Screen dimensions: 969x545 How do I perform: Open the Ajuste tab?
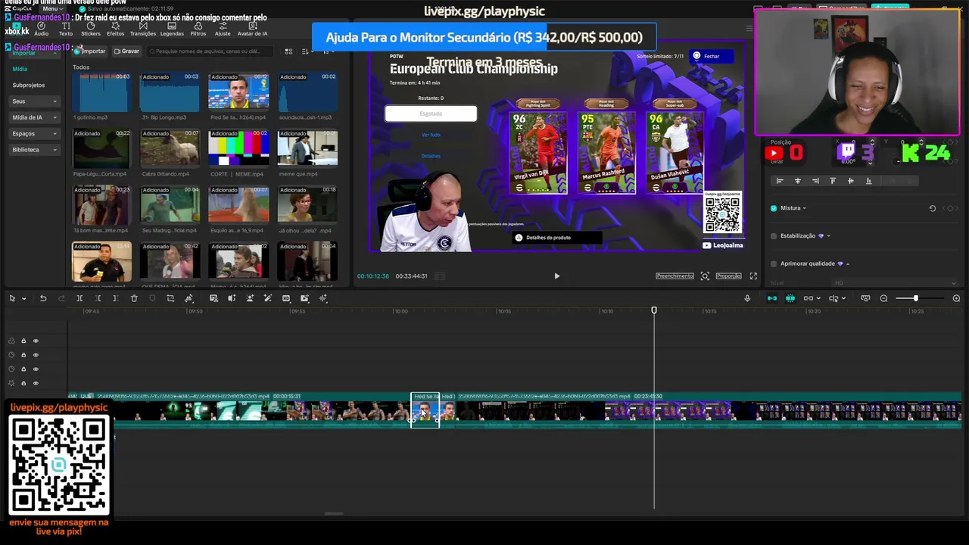pyautogui.click(x=223, y=30)
